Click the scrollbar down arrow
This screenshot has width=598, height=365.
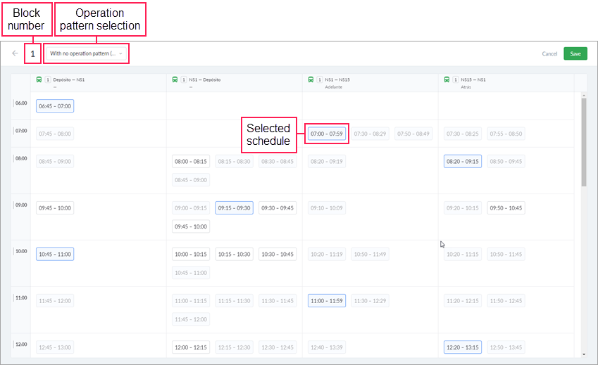pyautogui.click(x=583, y=354)
